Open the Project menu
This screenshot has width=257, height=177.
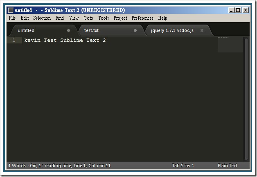(x=120, y=18)
